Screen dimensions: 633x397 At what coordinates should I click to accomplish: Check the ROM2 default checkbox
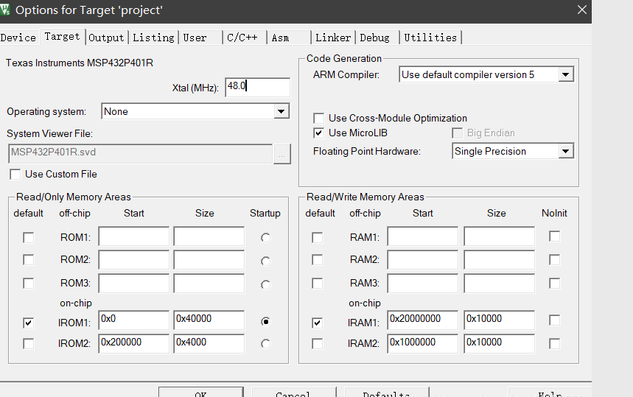click(28, 259)
